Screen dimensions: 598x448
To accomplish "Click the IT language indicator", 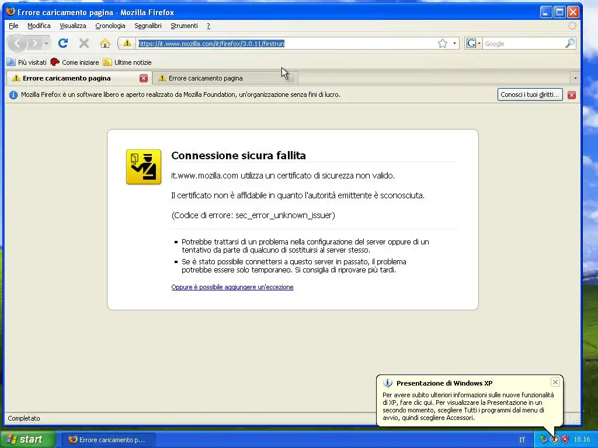I will [x=522, y=440].
